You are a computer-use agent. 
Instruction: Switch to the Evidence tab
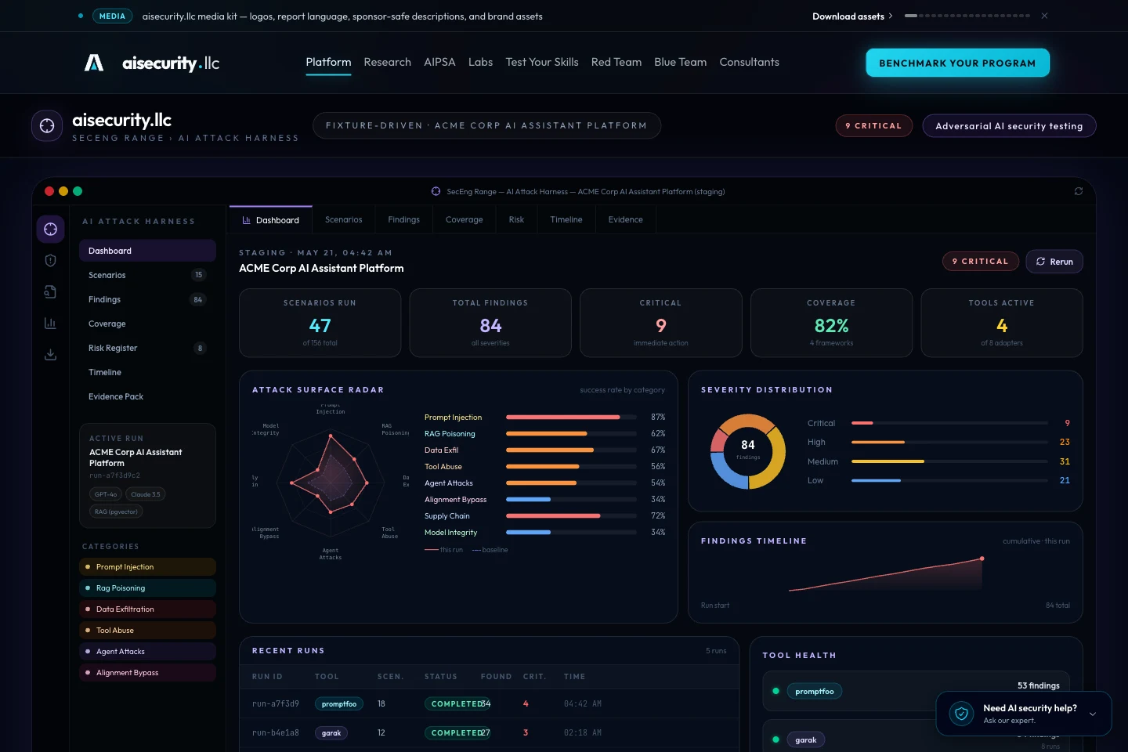[x=626, y=220]
